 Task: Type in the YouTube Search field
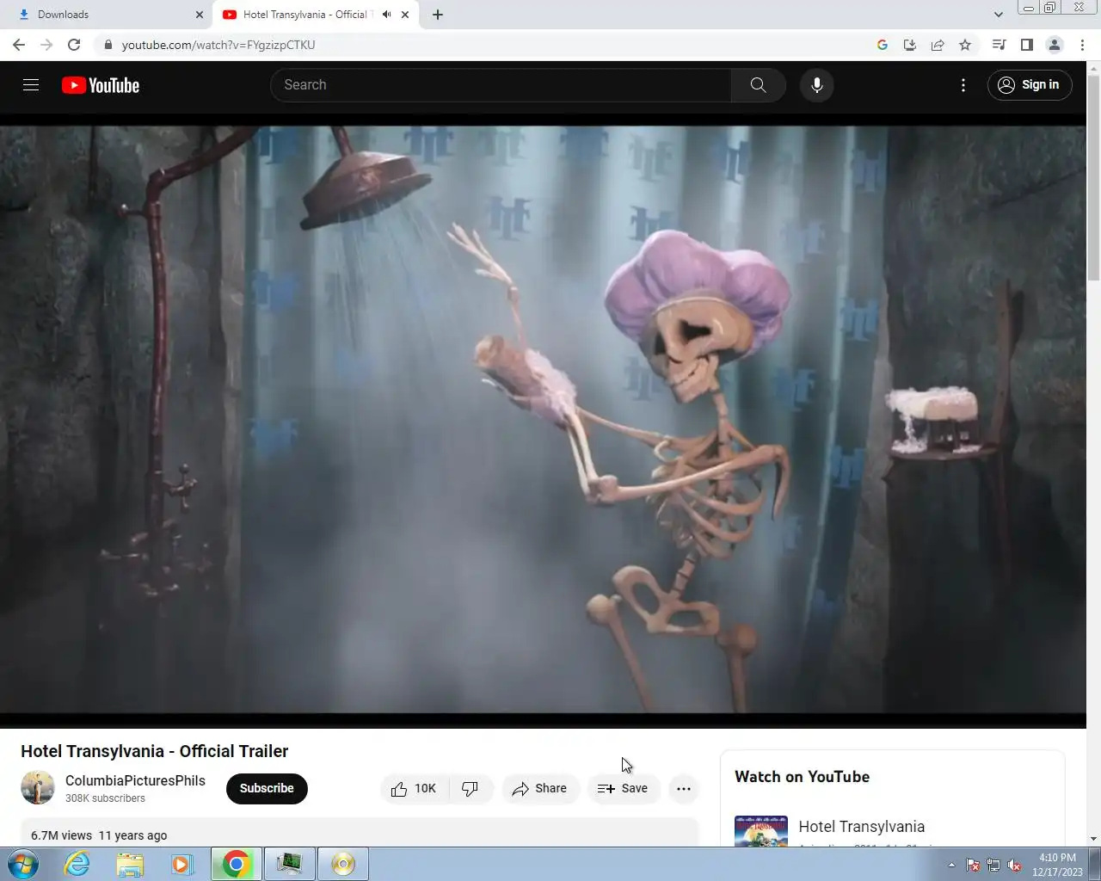pyautogui.click(x=501, y=85)
